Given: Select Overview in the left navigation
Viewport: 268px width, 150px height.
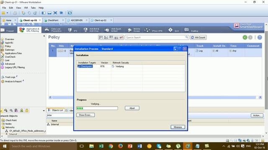Looking at the screenshot, I should (9, 39).
